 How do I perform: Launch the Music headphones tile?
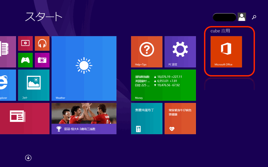point(42,43)
